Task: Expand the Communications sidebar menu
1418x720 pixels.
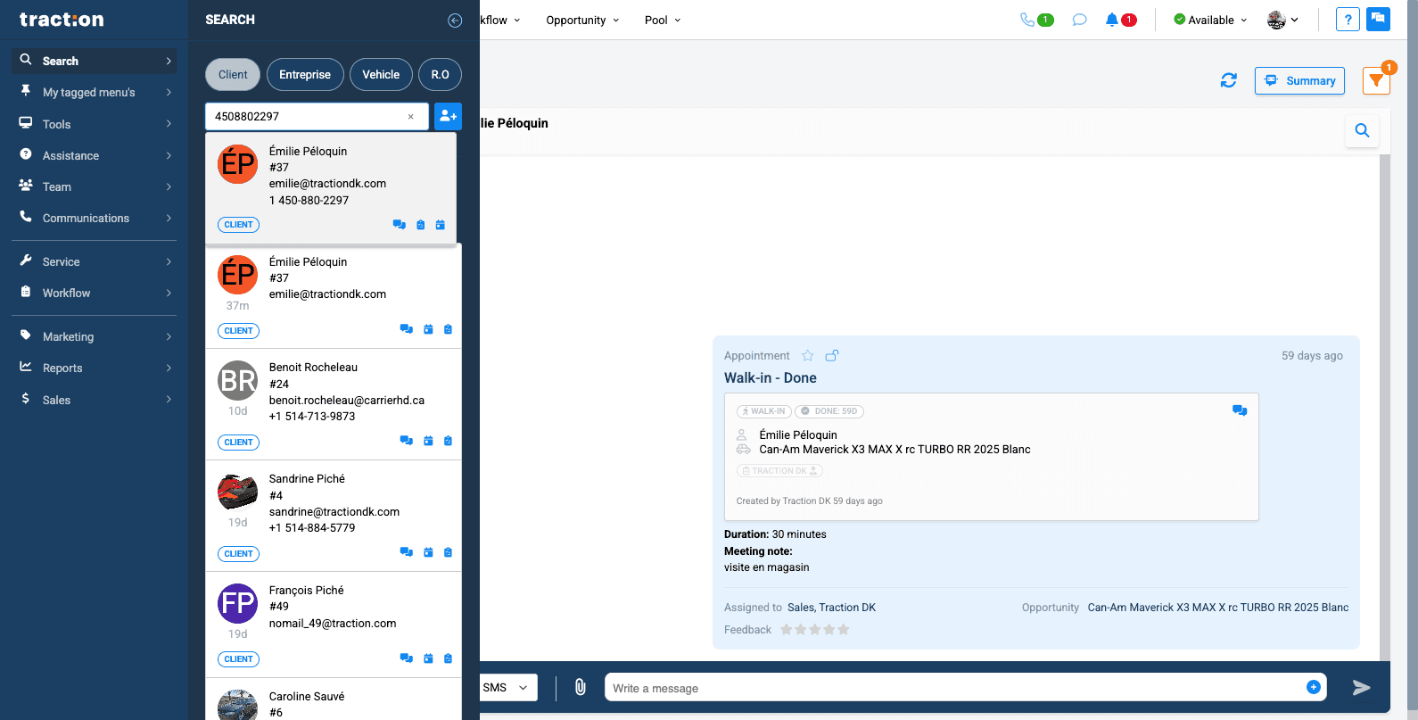Action: tap(95, 218)
